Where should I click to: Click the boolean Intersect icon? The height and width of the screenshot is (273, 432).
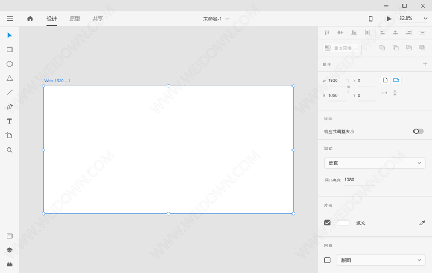pyautogui.click(x=409, y=48)
